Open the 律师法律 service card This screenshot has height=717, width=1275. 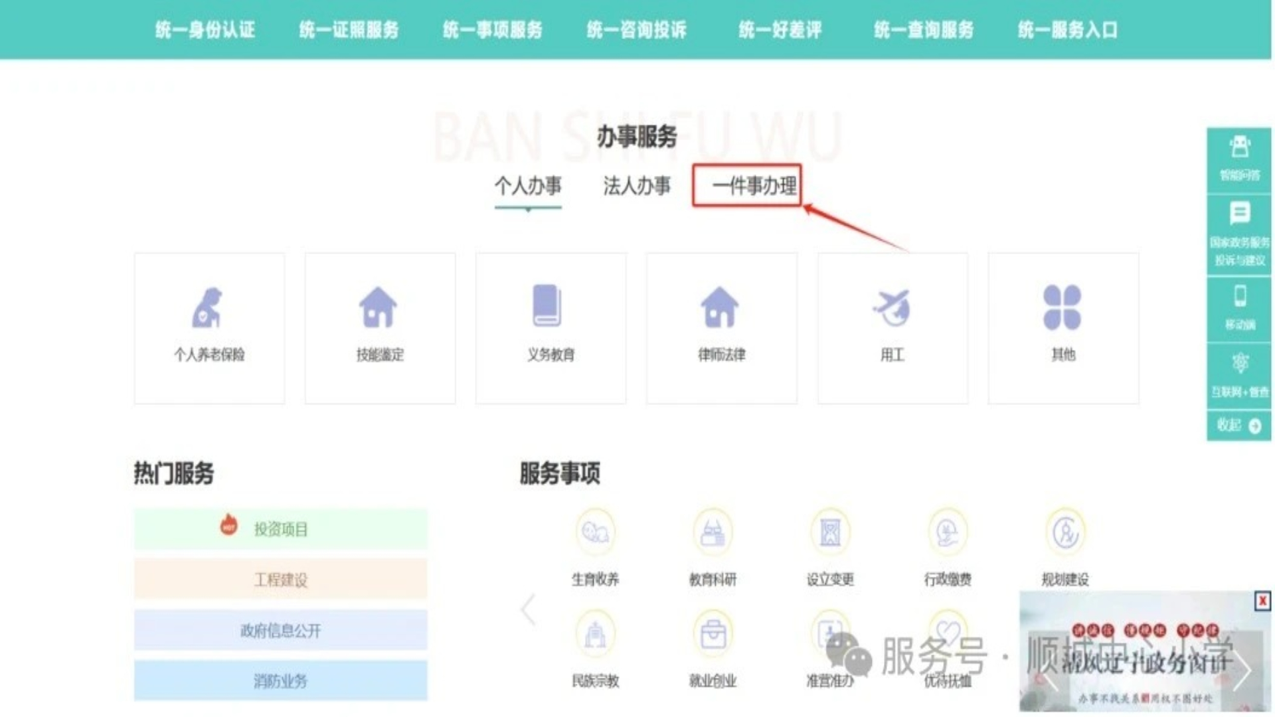point(721,328)
